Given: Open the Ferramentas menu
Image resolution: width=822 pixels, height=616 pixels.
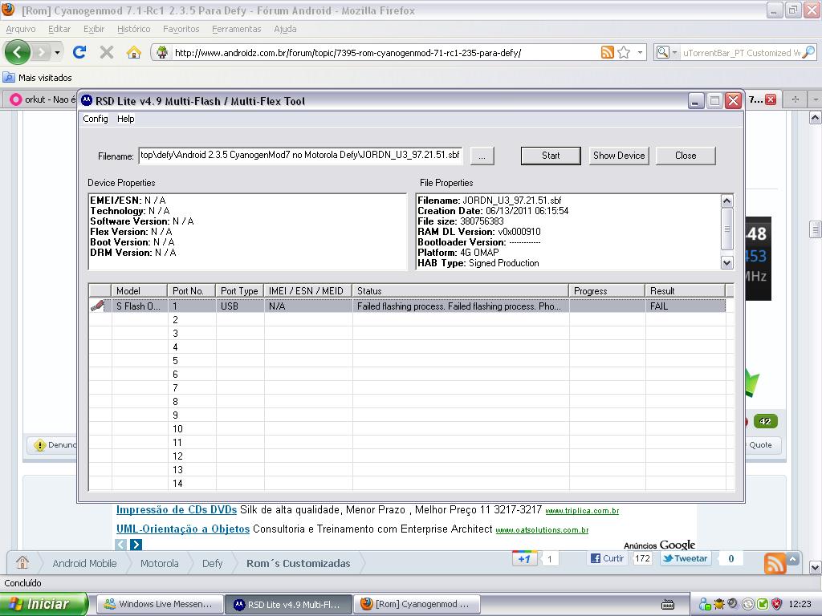Looking at the screenshot, I should pos(237,29).
